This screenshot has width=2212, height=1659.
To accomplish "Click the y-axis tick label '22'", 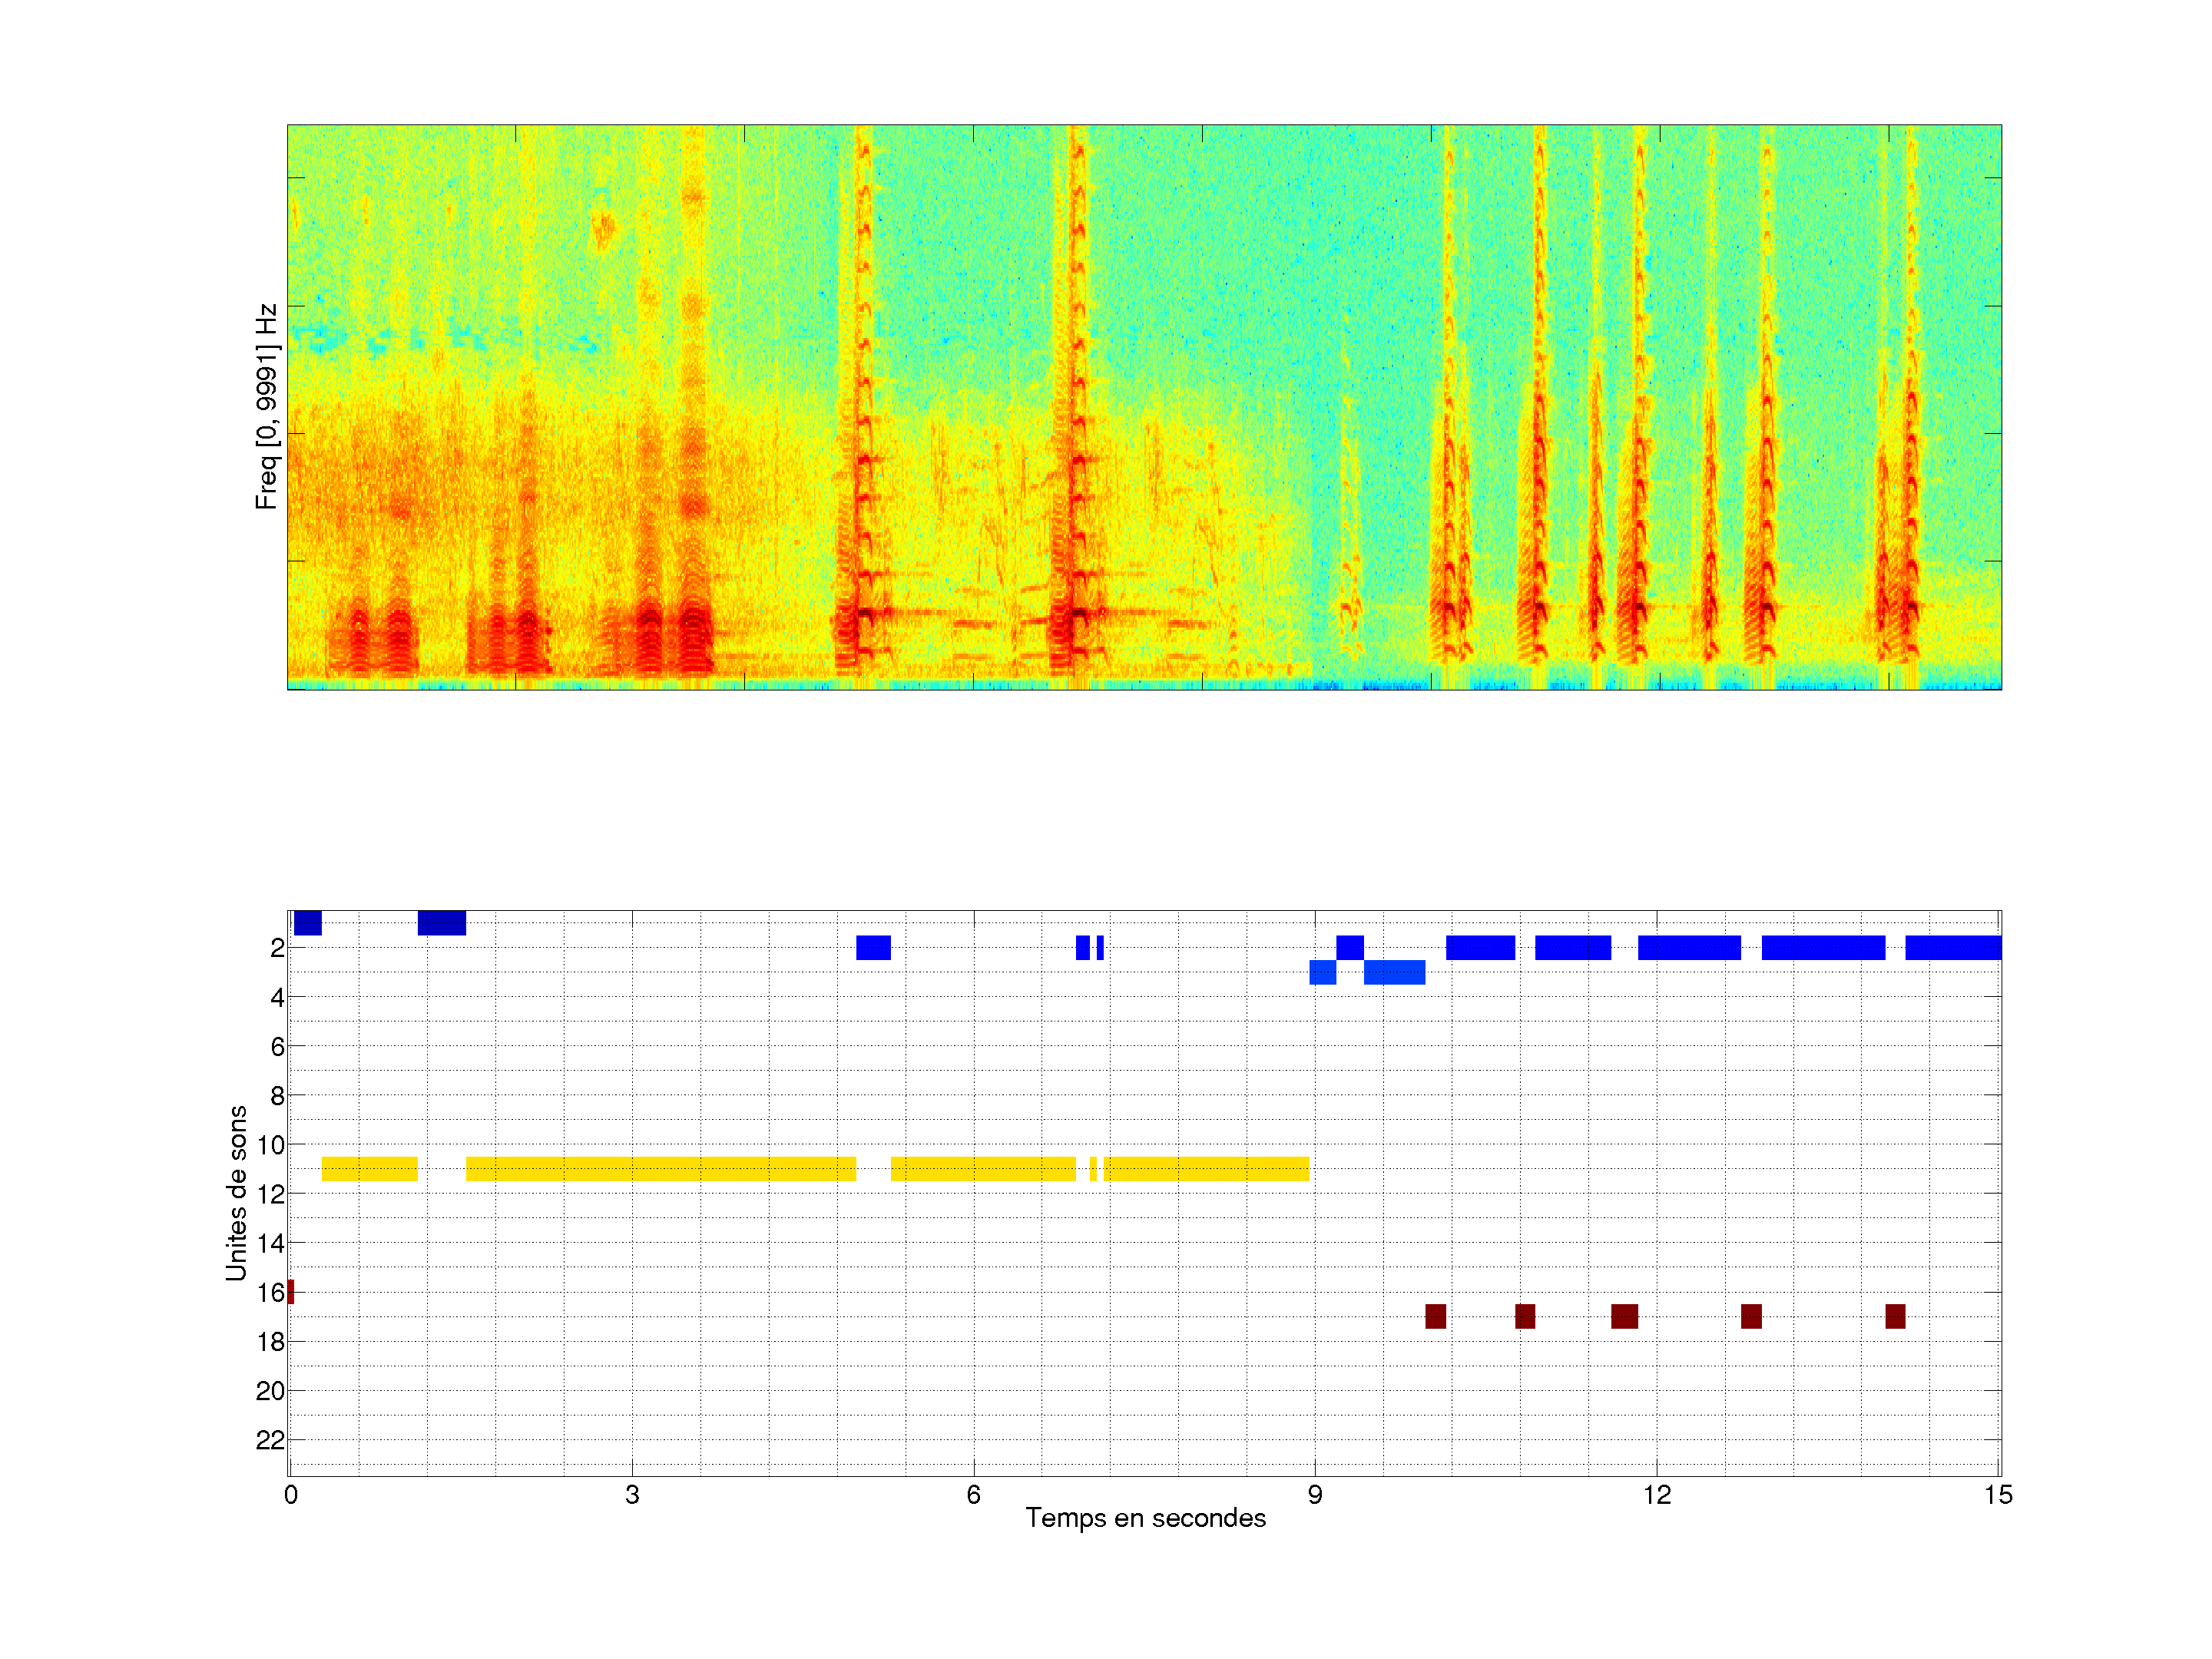I will tap(270, 1440).
